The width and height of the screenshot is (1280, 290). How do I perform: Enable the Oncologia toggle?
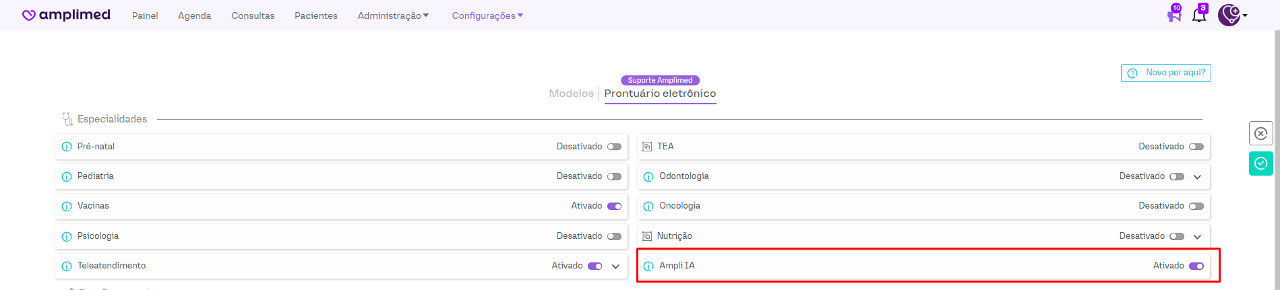1196,206
